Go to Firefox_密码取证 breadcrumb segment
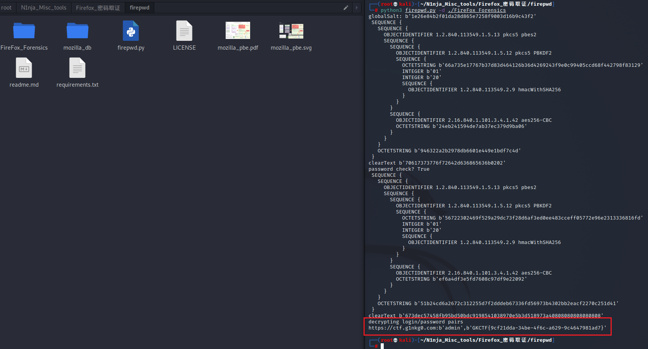Screen dimensions: 648x349 tap(98, 8)
